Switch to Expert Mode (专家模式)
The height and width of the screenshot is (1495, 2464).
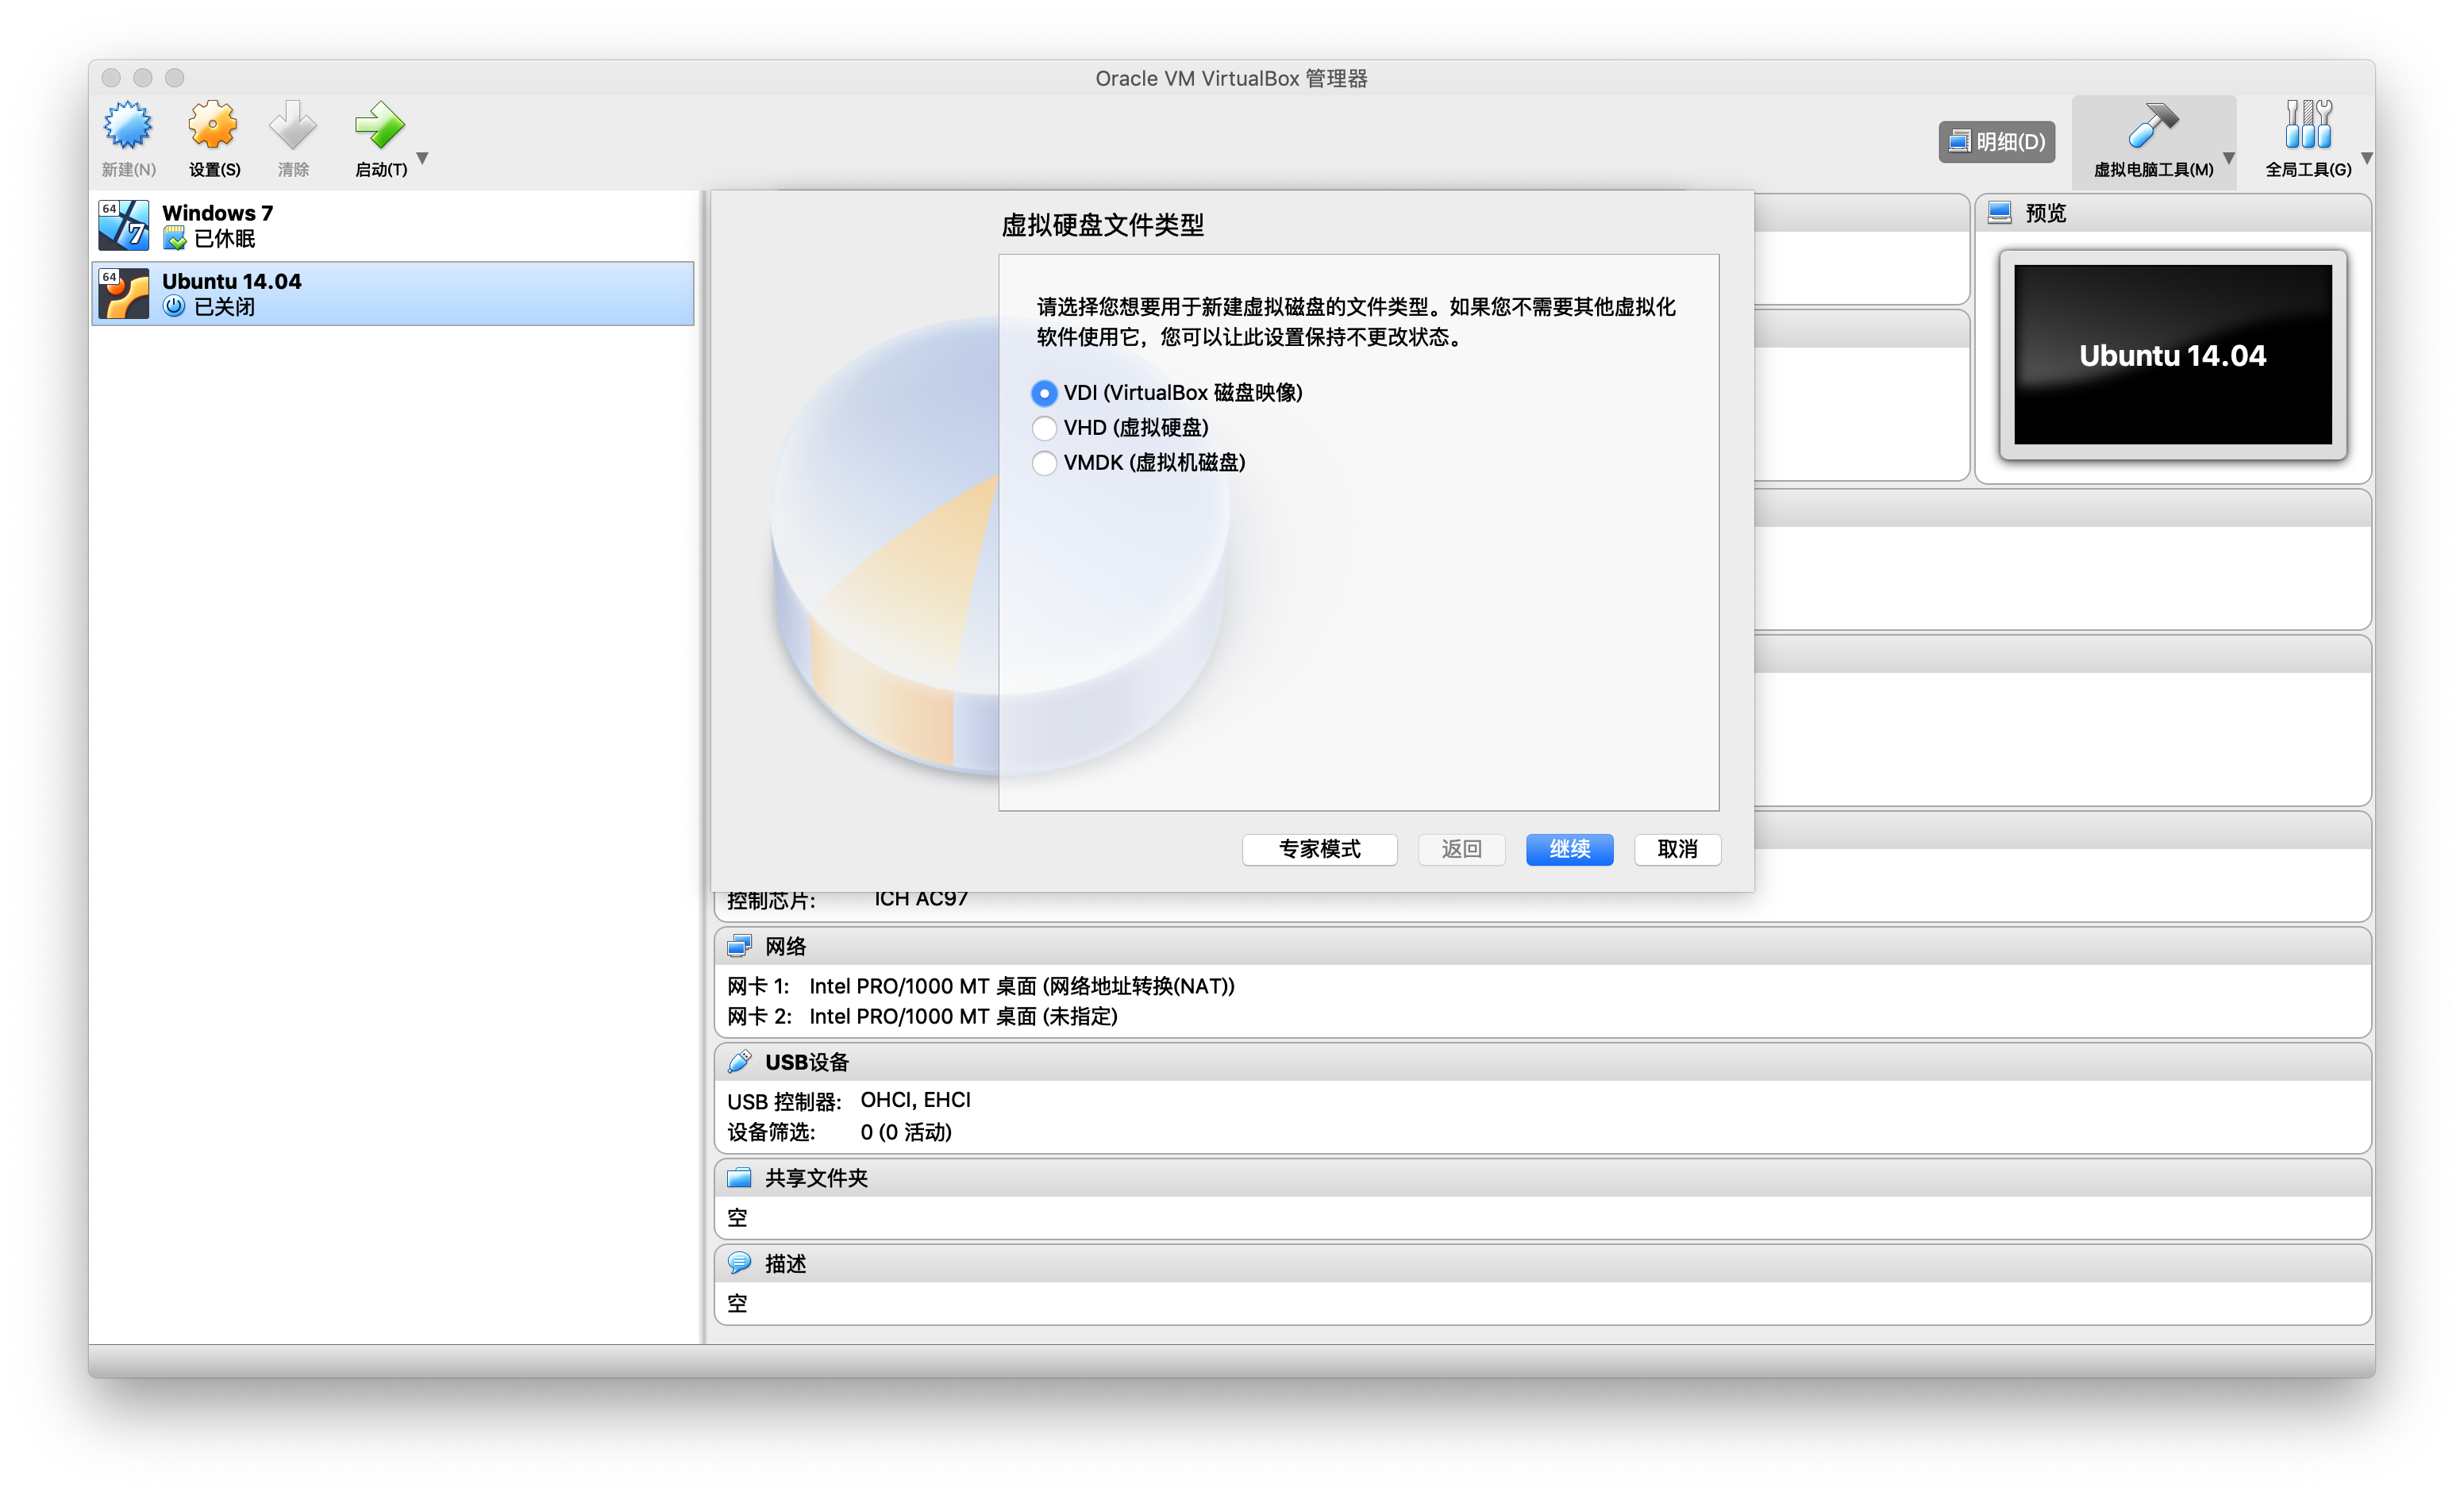1320,849
